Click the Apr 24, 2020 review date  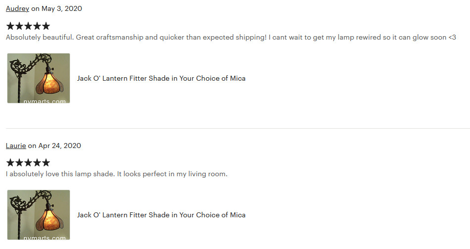tap(60, 146)
